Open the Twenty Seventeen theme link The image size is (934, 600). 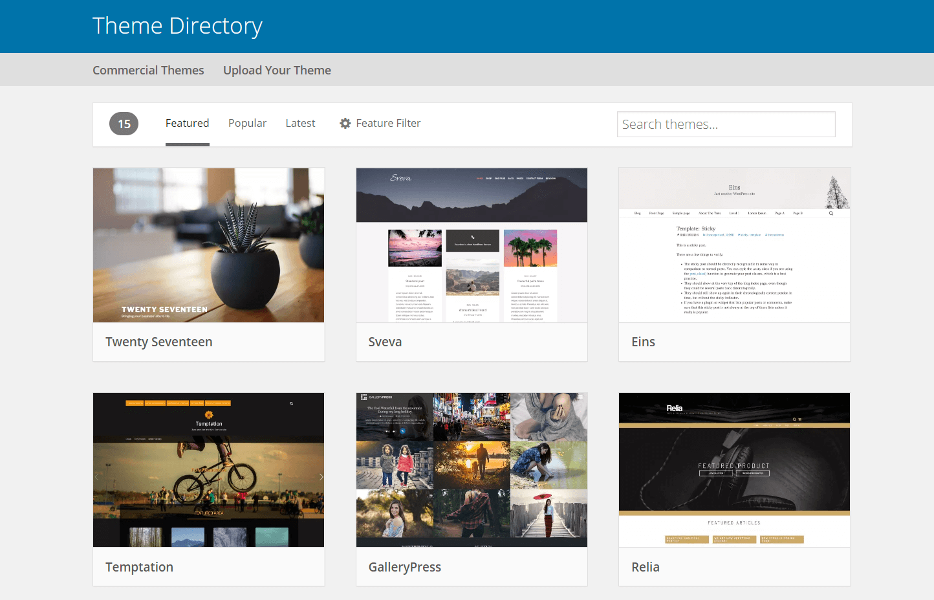(x=158, y=341)
